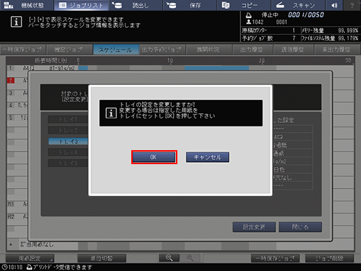
Task: Click the 停止中 status icon
Action: tap(249, 15)
